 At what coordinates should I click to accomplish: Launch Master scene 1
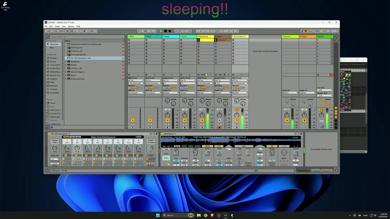(318, 40)
